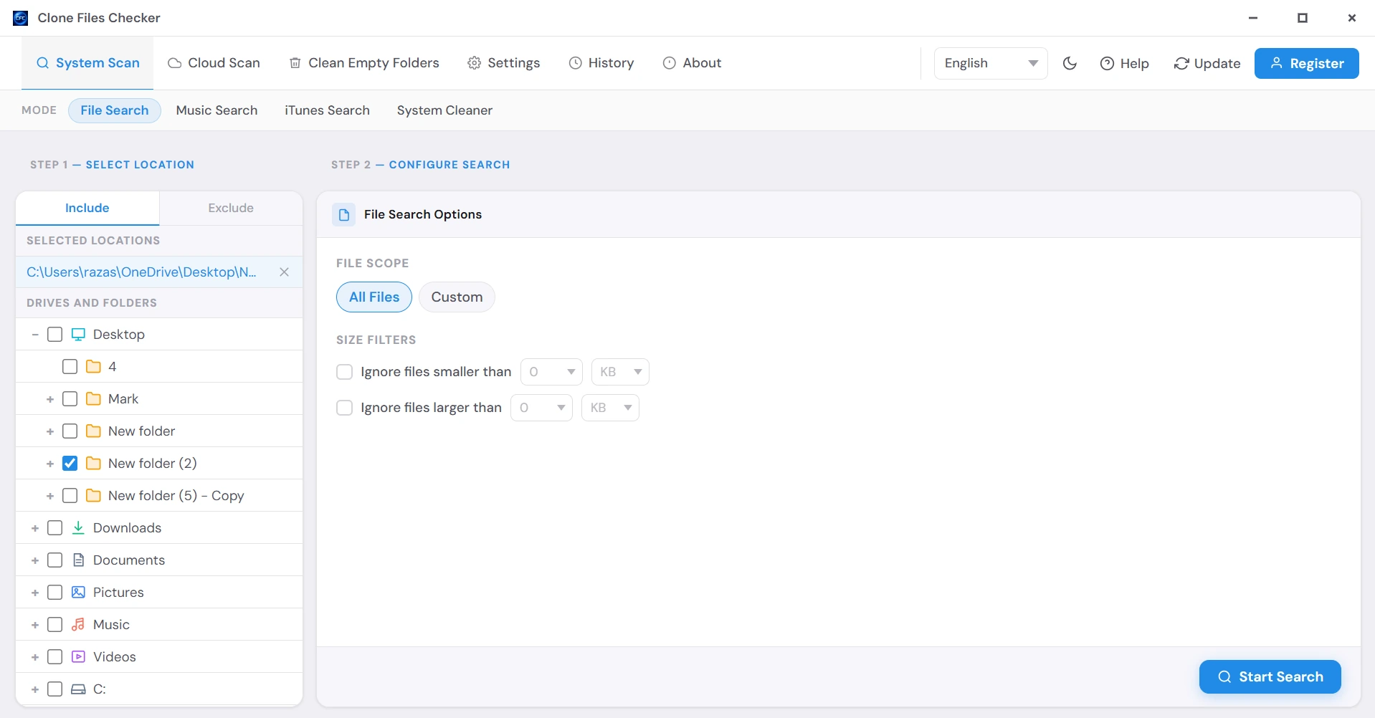1375x718 pixels.
Task: Click the File Search Options document icon
Action: [344, 214]
